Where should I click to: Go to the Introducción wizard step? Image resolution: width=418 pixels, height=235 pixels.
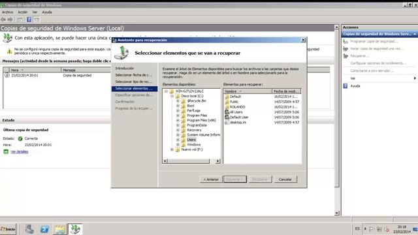(x=125, y=68)
